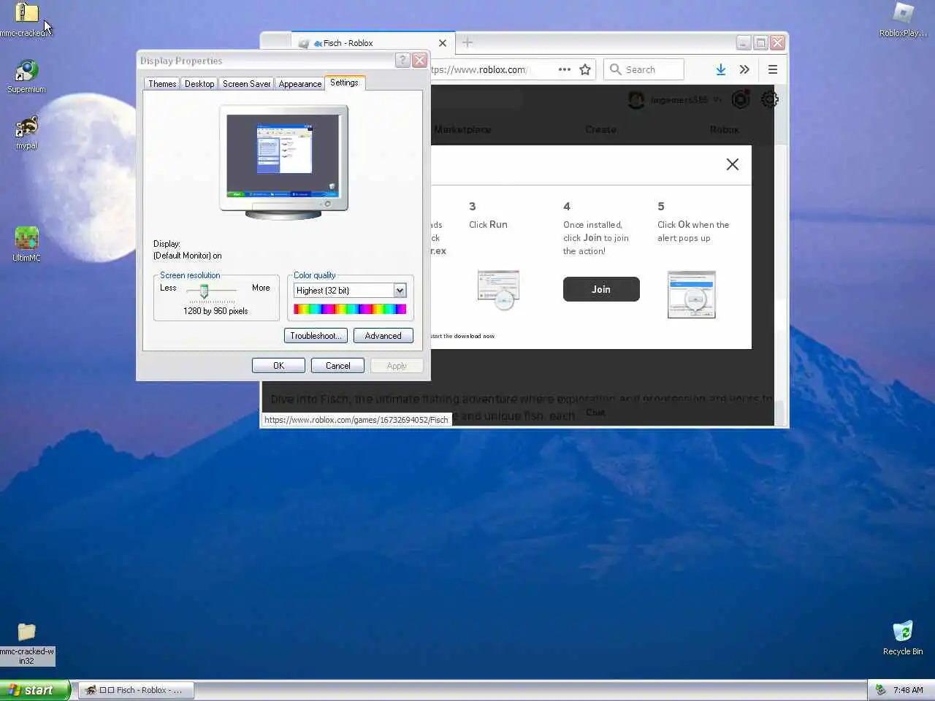Open Create in Roblox navigation
The height and width of the screenshot is (701, 935).
[600, 129]
